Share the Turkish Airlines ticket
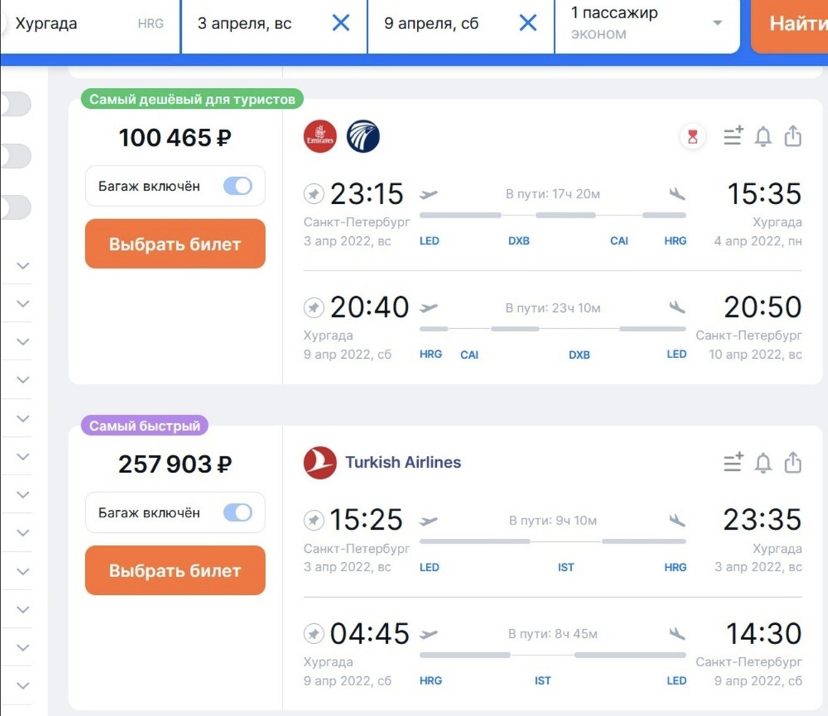Screen dimensions: 828x716 [793, 463]
